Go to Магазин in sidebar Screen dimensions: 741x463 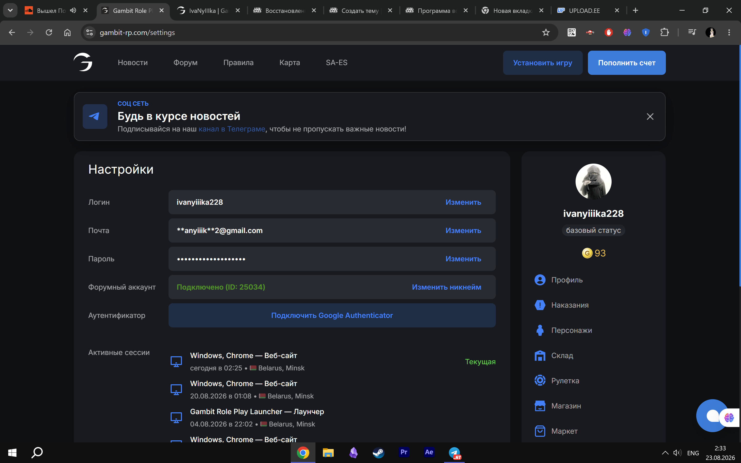(x=558, y=406)
